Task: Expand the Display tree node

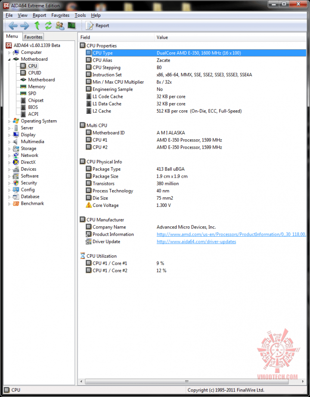Action: click(x=9, y=135)
